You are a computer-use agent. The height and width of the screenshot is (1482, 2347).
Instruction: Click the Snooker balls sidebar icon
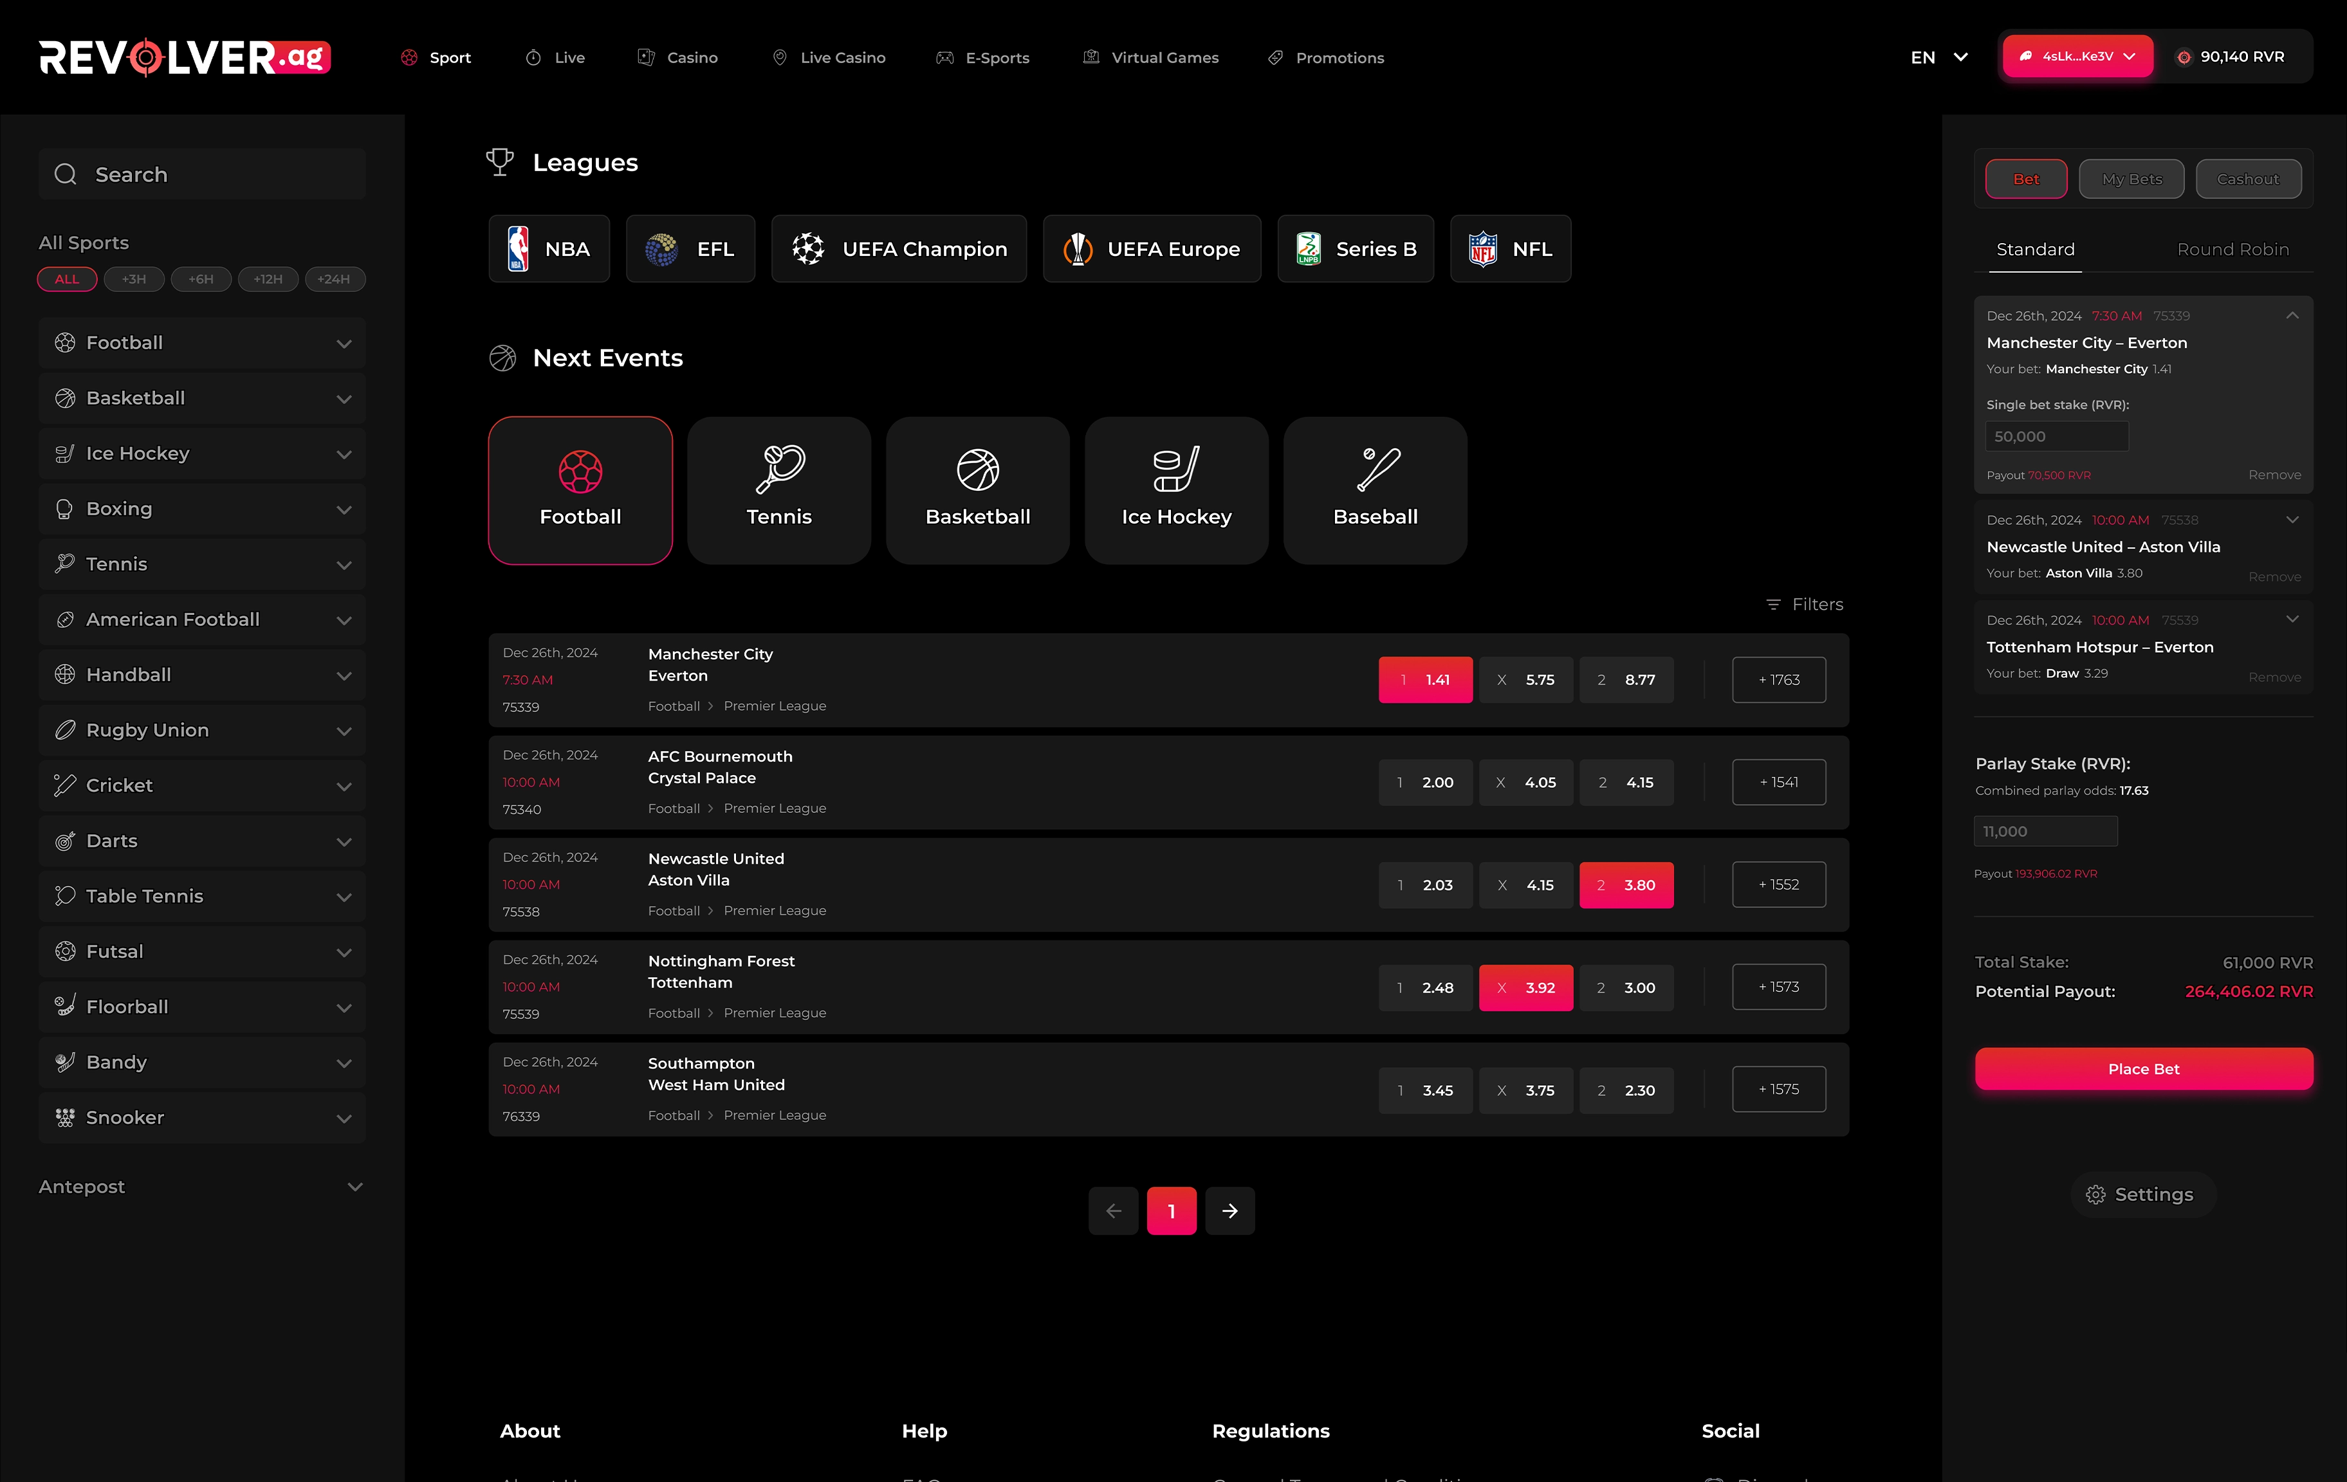tap(64, 1117)
